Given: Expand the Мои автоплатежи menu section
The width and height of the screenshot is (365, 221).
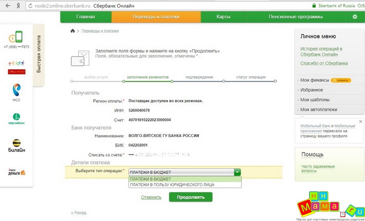Looking at the screenshot, I should pyautogui.click(x=318, y=110).
